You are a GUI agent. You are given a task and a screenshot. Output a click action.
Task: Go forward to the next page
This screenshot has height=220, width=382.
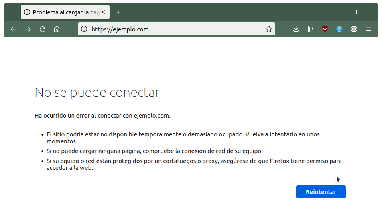[28, 29]
